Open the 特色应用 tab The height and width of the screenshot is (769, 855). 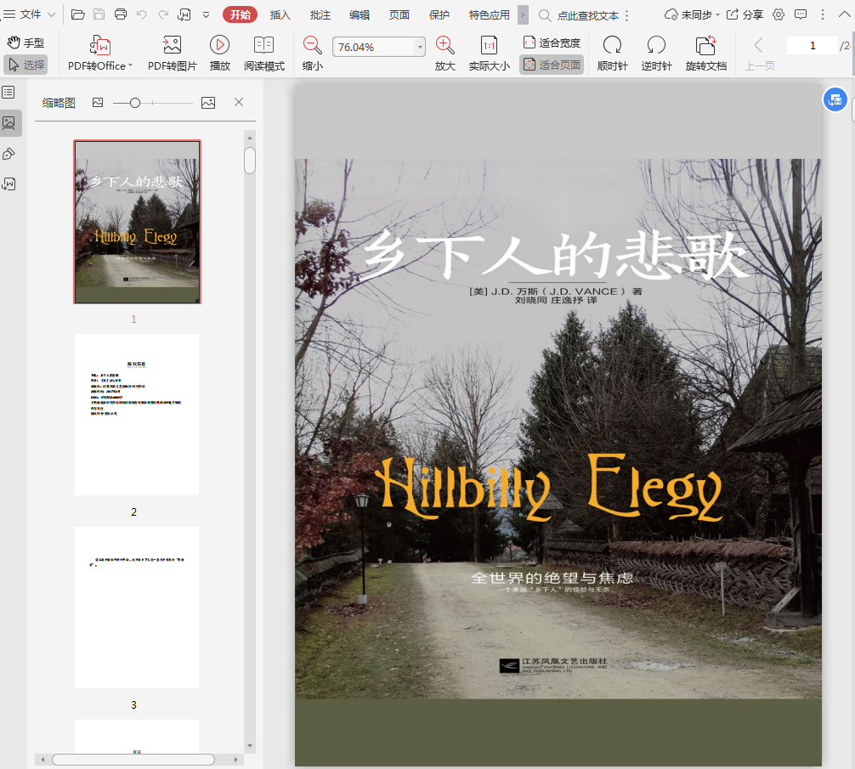pos(489,15)
